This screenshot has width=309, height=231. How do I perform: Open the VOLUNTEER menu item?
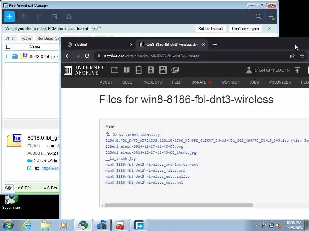click(280, 82)
